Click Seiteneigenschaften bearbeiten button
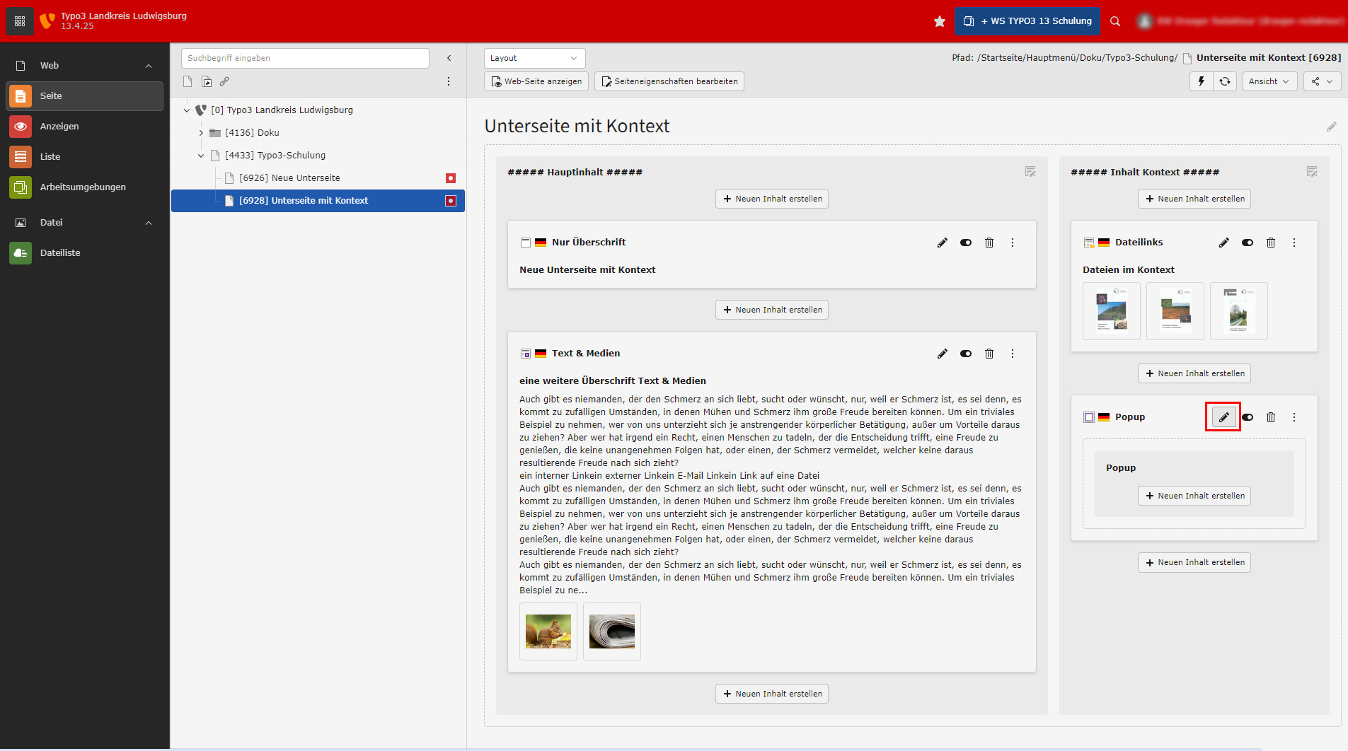Viewport: 1348px width, 751px height. 669,81
